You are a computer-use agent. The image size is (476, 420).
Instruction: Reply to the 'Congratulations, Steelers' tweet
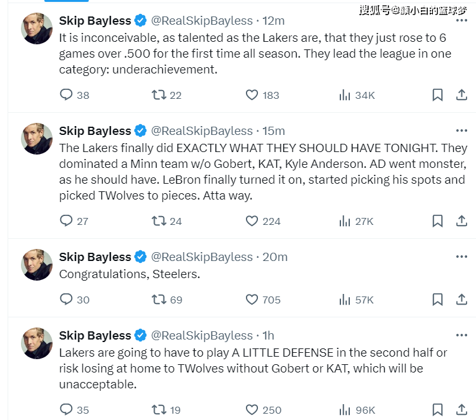[x=66, y=300]
